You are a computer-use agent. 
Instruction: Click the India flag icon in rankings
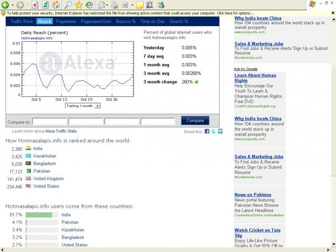pos(28,148)
